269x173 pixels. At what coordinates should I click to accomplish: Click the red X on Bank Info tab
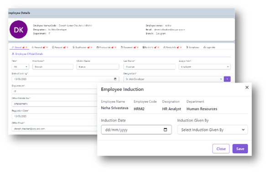click(158, 47)
